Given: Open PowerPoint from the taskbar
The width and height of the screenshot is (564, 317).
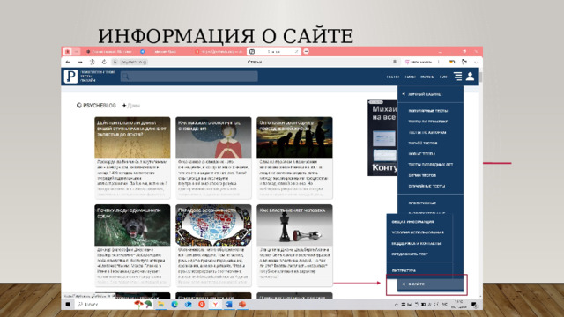Looking at the screenshot, I should click(242, 305).
